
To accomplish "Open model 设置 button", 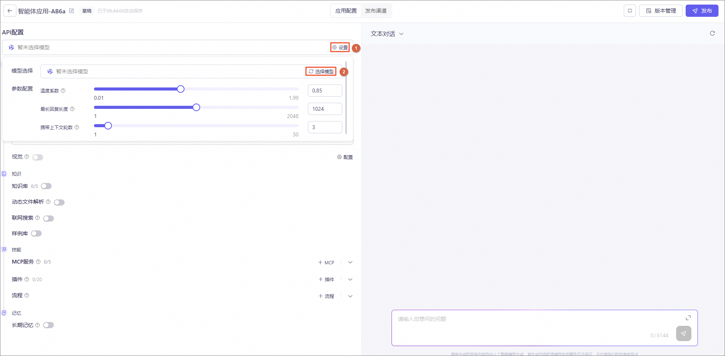I will [340, 47].
